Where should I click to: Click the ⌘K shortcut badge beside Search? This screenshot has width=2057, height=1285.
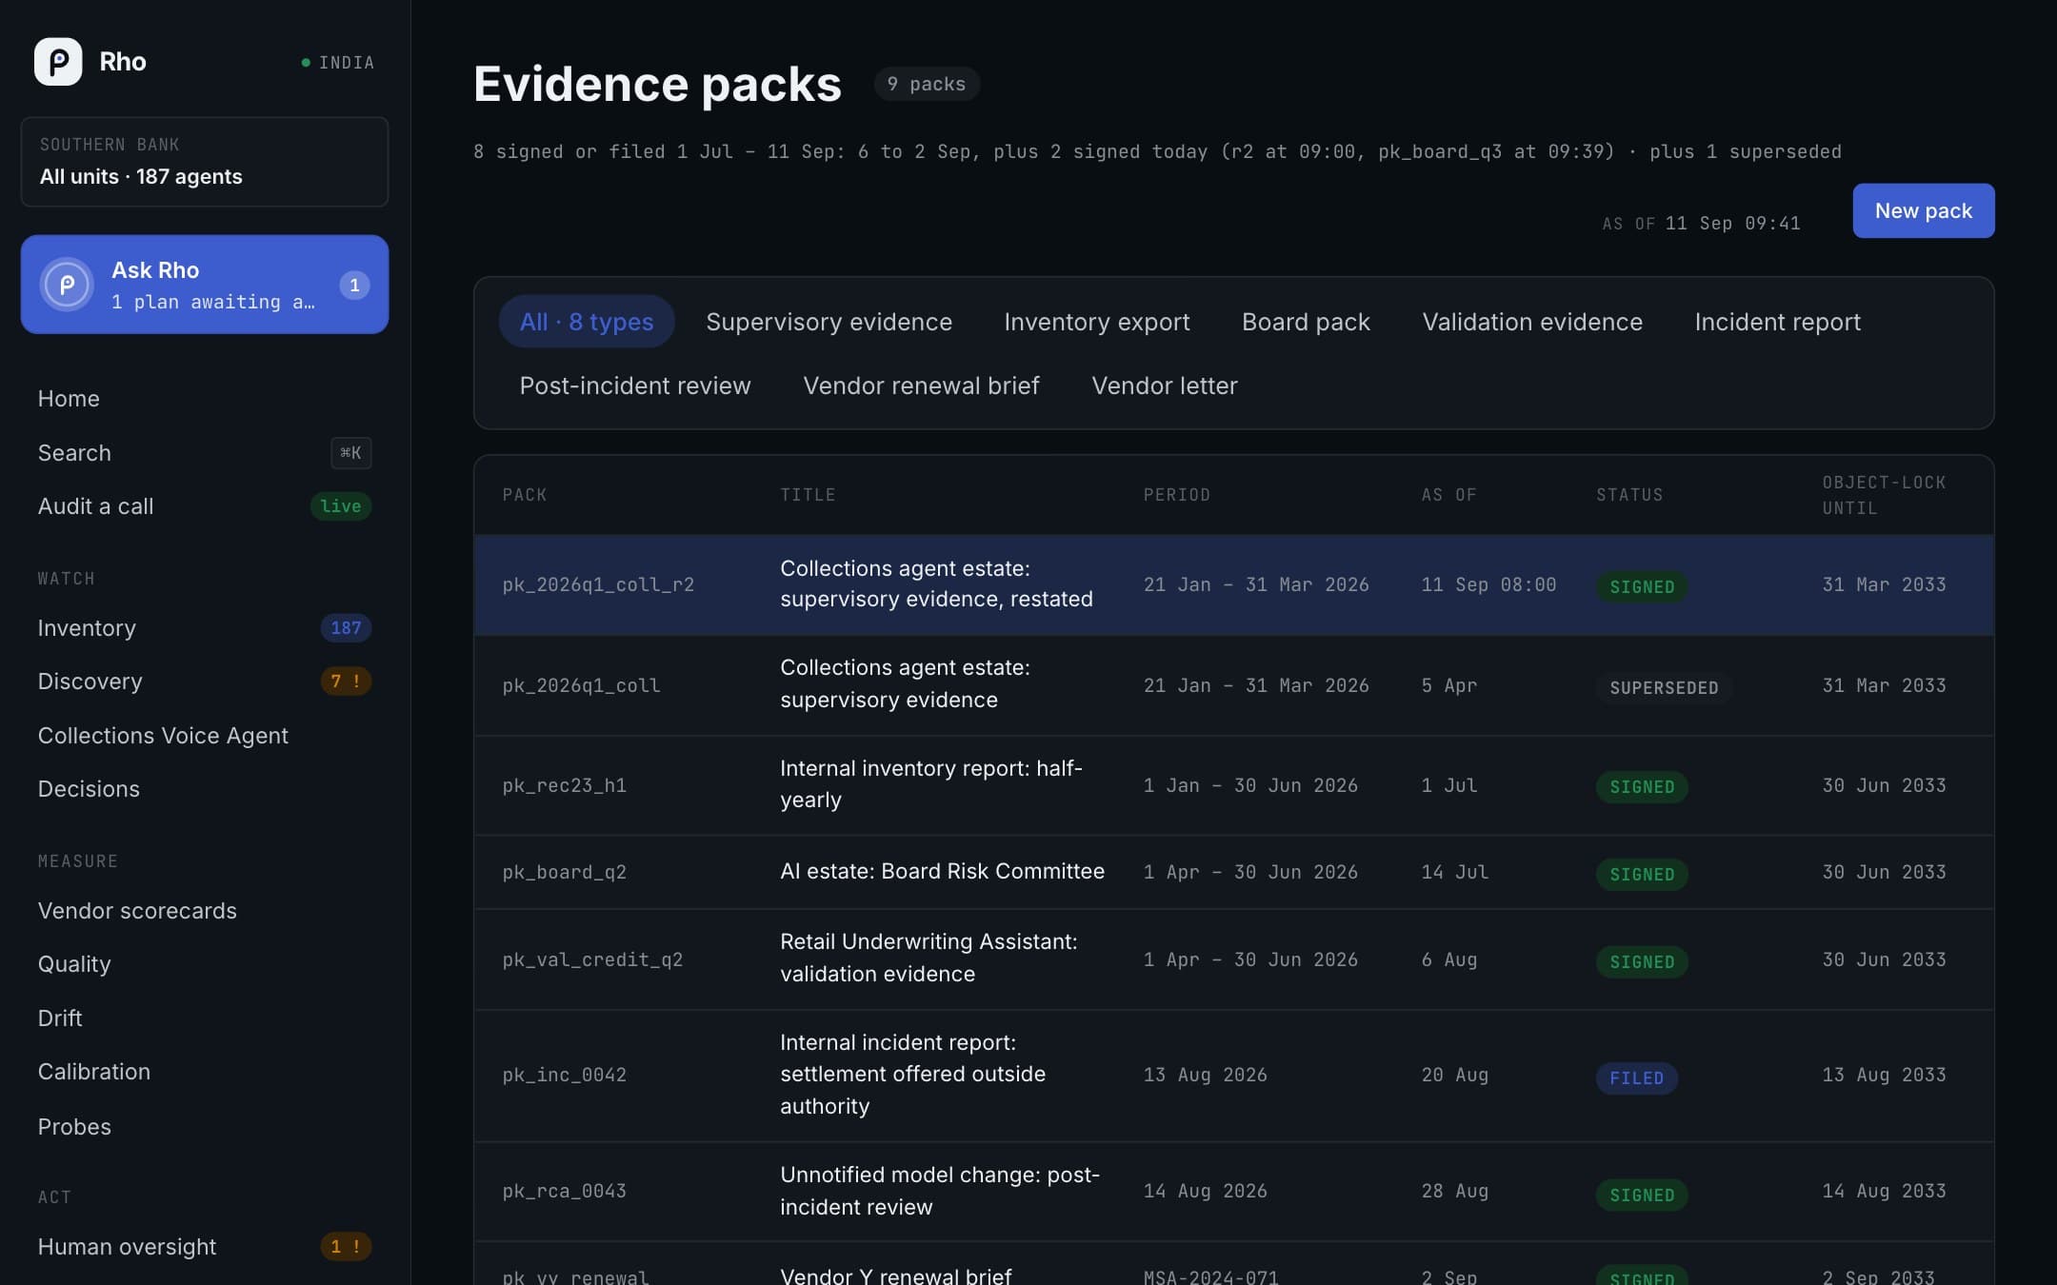pos(350,453)
